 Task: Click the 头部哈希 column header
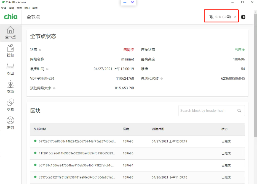point(40,129)
